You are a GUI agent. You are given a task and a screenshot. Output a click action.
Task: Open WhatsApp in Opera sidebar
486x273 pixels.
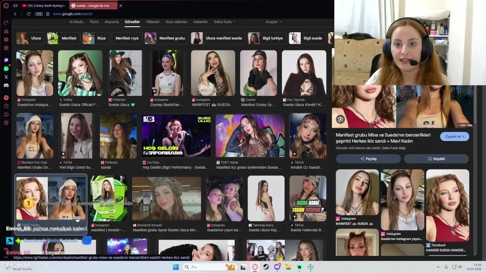tap(6, 69)
